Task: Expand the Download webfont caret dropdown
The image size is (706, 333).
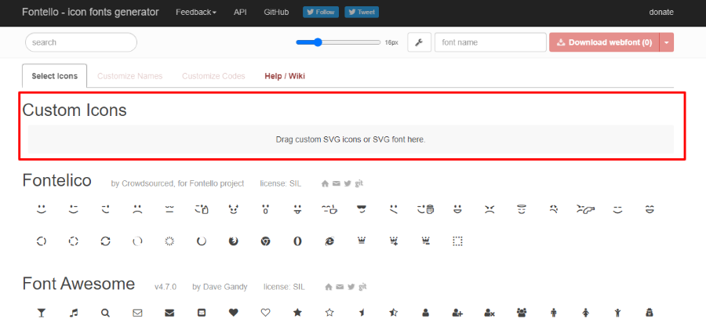Action: [666, 42]
